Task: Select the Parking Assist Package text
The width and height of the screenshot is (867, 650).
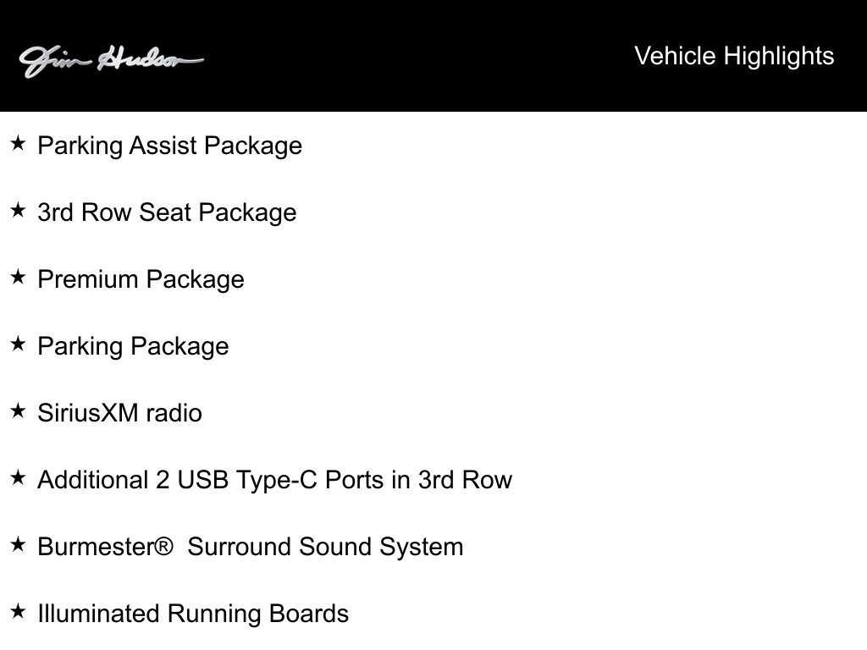Action: [x=169, y=146]
